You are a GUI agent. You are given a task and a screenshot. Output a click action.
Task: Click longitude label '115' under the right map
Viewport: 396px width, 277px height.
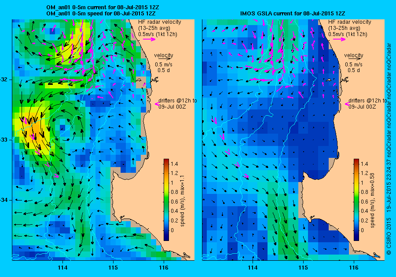(303, 268)
